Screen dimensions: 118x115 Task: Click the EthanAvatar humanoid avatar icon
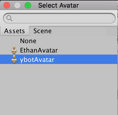pyautogui.click(x=14, y=50)
